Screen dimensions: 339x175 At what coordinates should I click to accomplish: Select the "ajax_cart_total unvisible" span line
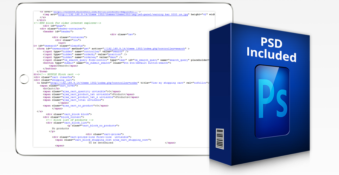tap(73, 100)
